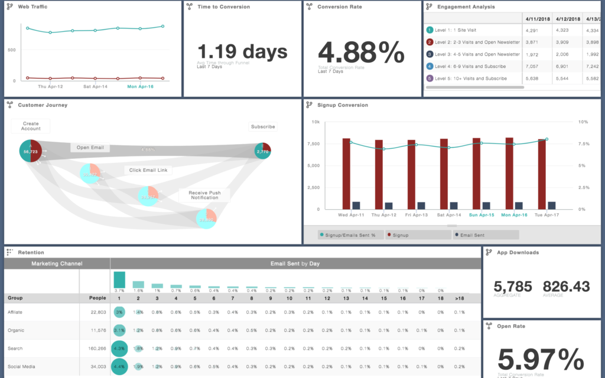Open the Subscribe journey node
Screen dimensions: 605x378
262,126
